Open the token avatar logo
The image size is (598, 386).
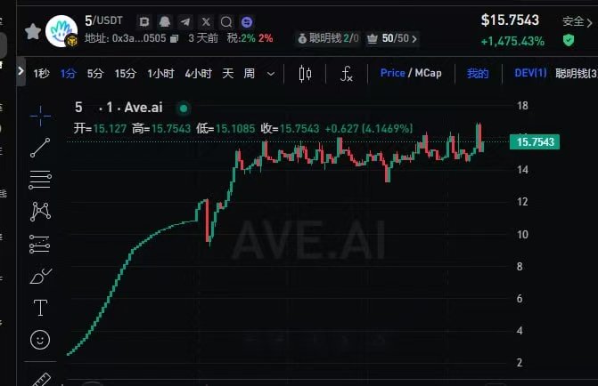pyautogui.click(x=61, y=31)
